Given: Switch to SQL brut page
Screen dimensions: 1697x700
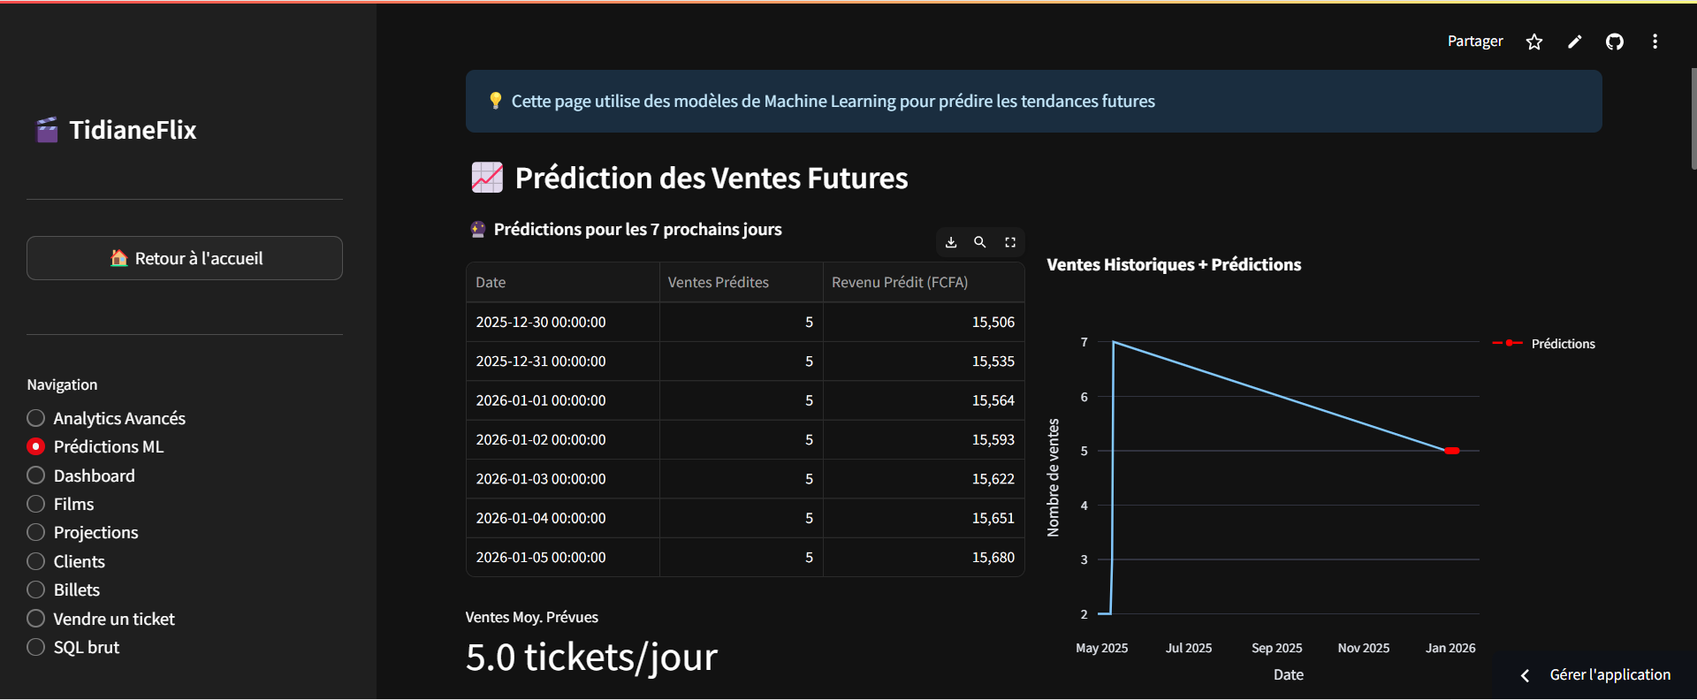Looking at the screenshot, I should pos(36,647).
